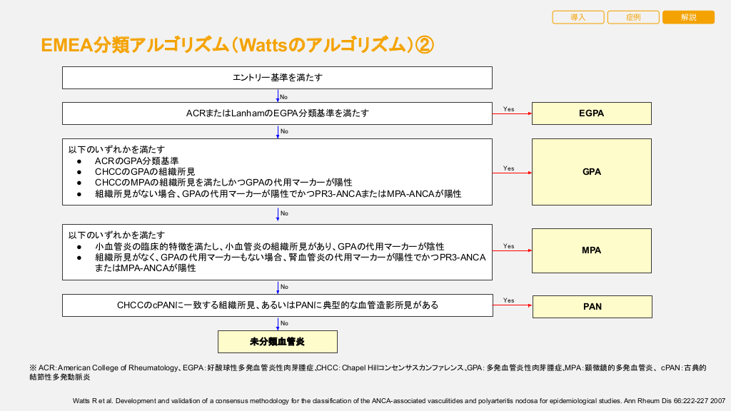The height and width of the screenshot is (411, 731).
Task: Click the EMEA分類アルゴリズム slide title
Action: (237, 46)
